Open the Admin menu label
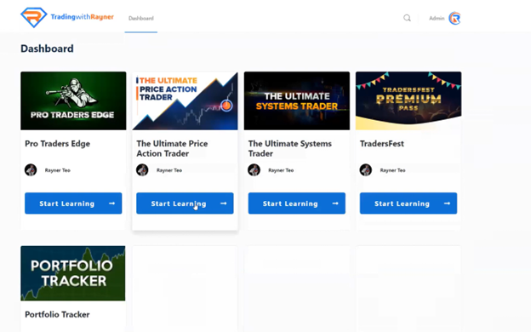The image size is (531, 332). point(437,18)
